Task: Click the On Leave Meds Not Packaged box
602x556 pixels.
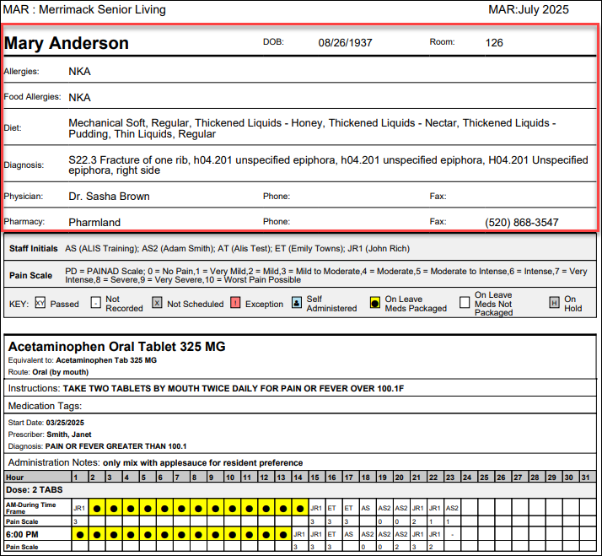Action: (x=465, y=303)
